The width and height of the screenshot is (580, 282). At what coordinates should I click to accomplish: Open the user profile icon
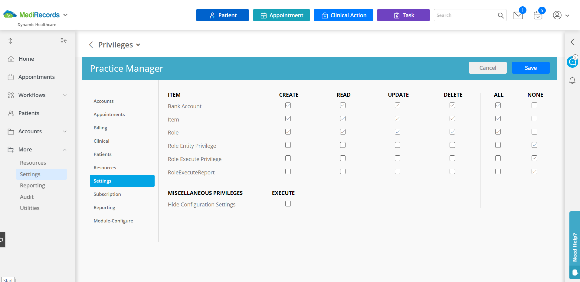point(557,15)
